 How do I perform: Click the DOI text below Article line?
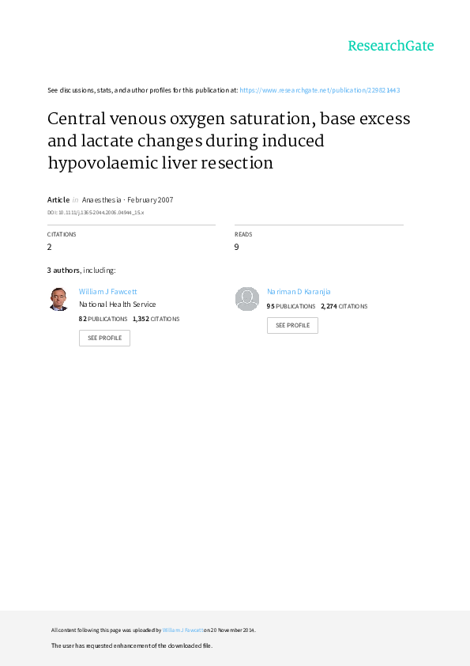click(x=96, y=212)
